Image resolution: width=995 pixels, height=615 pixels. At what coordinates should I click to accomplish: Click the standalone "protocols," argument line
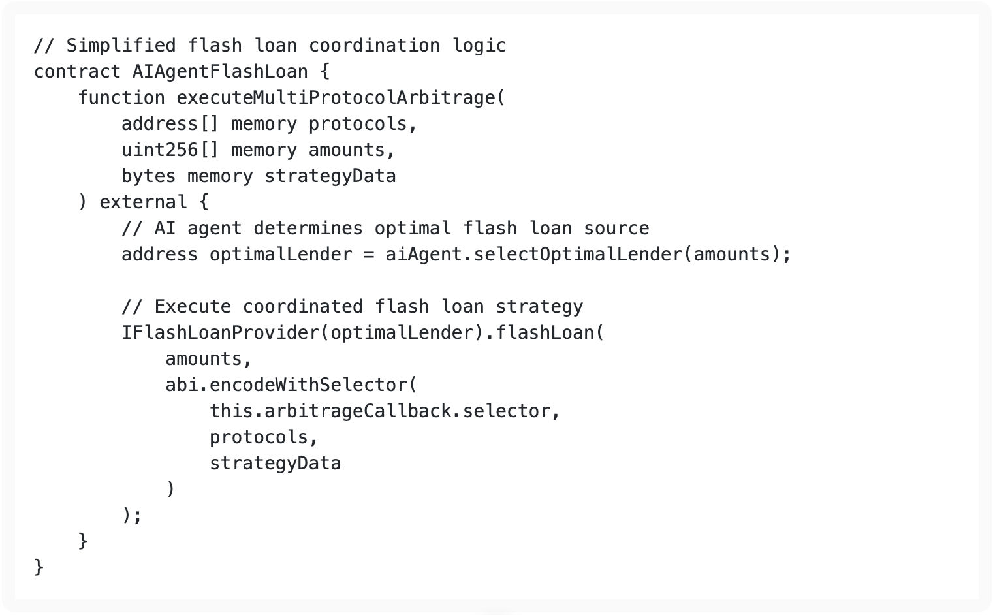[x=263, y=437]
